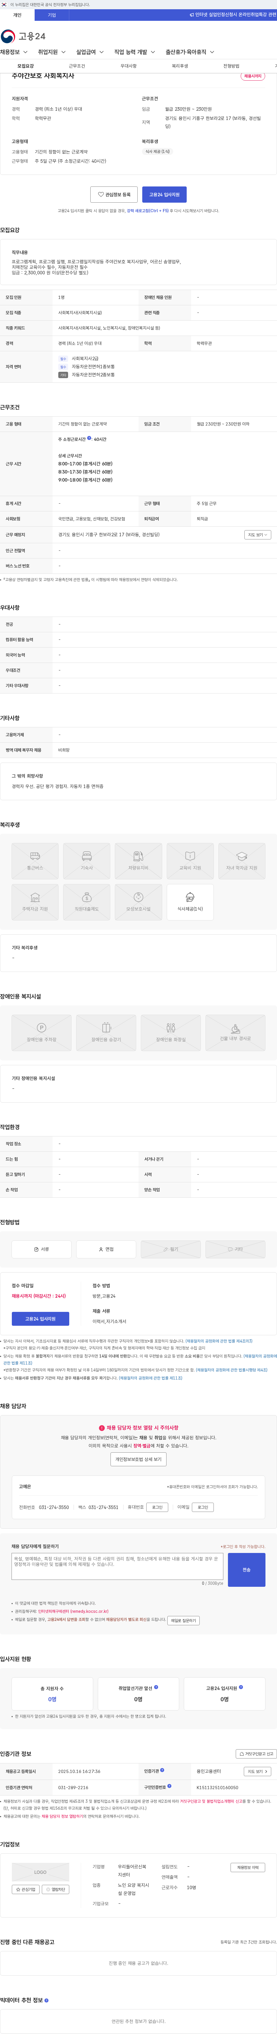This screenshot has height=2034, width=277.
Task: Click 로그인 next to 이메일
Action: (203, 1507)
